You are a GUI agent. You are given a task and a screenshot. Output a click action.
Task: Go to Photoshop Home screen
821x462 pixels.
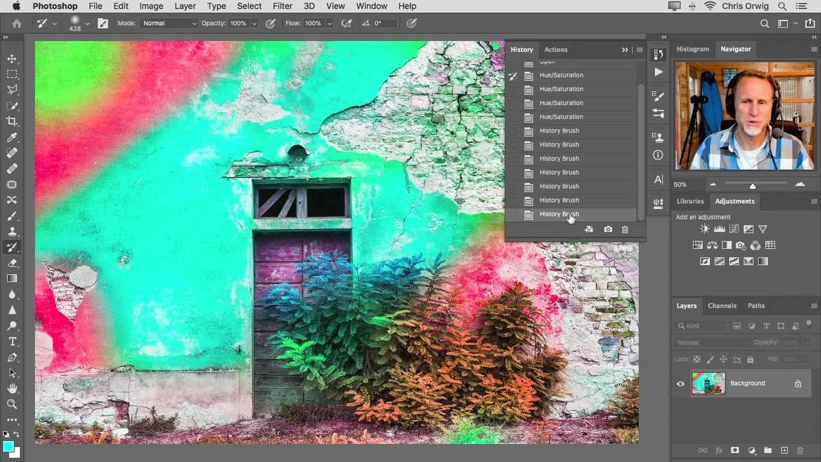(17, 23)
